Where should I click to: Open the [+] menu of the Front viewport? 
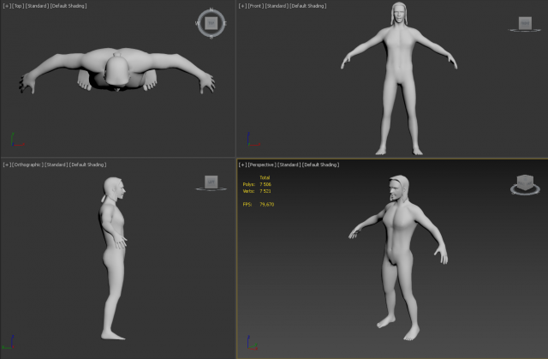[x=242, y=6]
